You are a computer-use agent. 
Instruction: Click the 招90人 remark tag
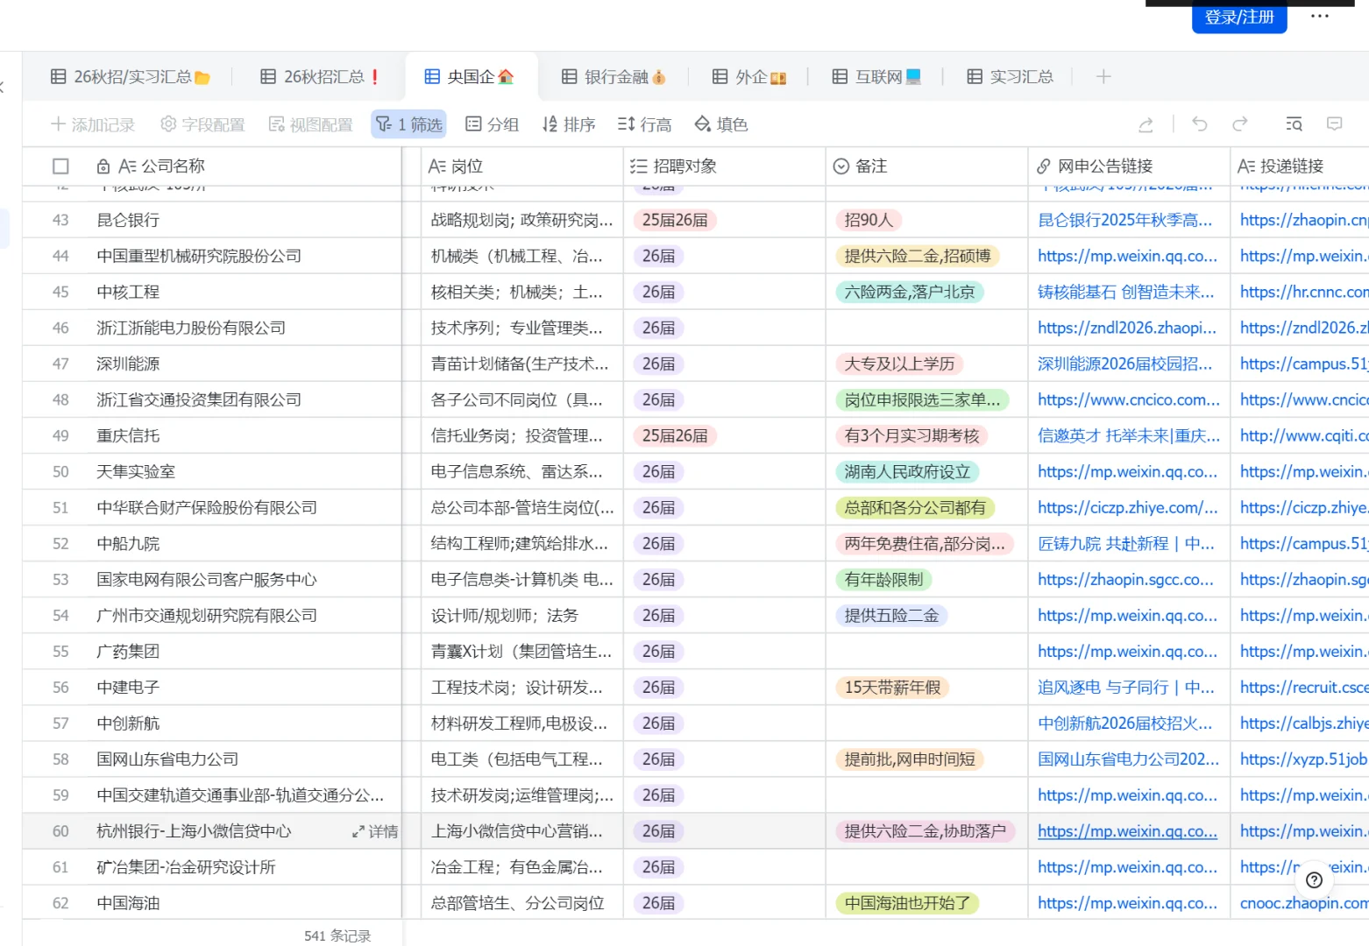coord(869,220)
